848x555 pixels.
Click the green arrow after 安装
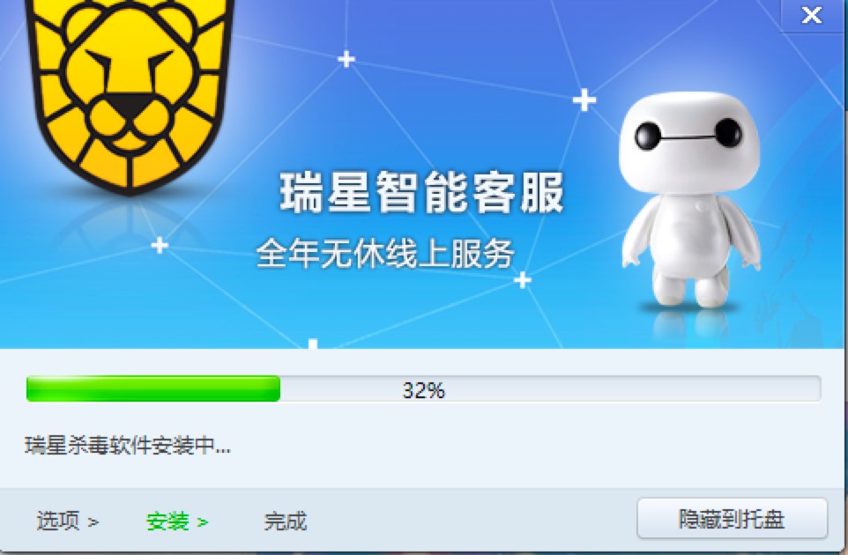pyautogui.click(x=203, y=522)
